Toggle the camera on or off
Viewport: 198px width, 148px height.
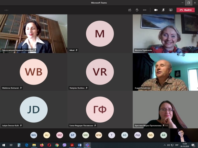click(156, 10)
